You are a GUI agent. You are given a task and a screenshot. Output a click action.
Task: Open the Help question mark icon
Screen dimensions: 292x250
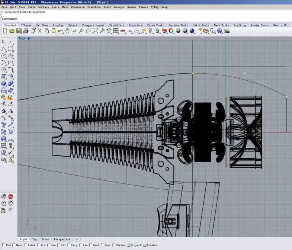pyautogui.click(x=219, y=31)
